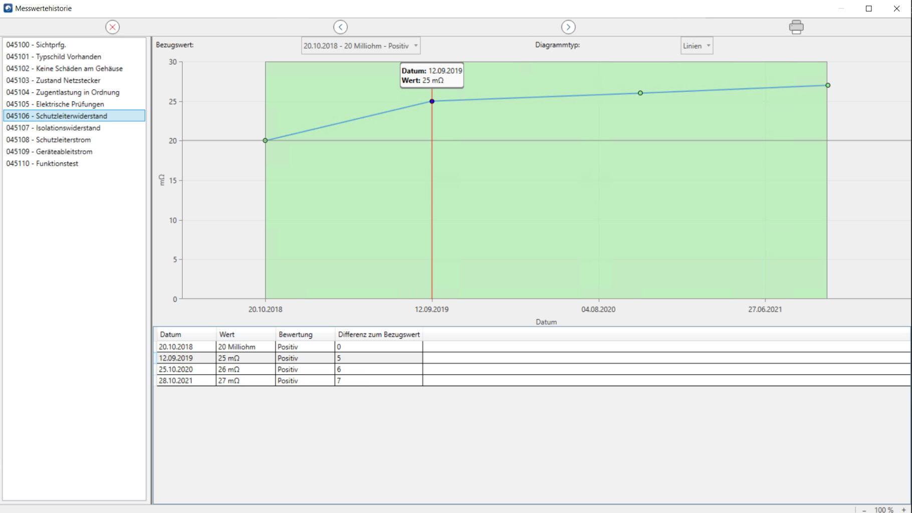Choose 045110 - Funktionstest from list
The image size is (912, 513).
click(42, 163)
